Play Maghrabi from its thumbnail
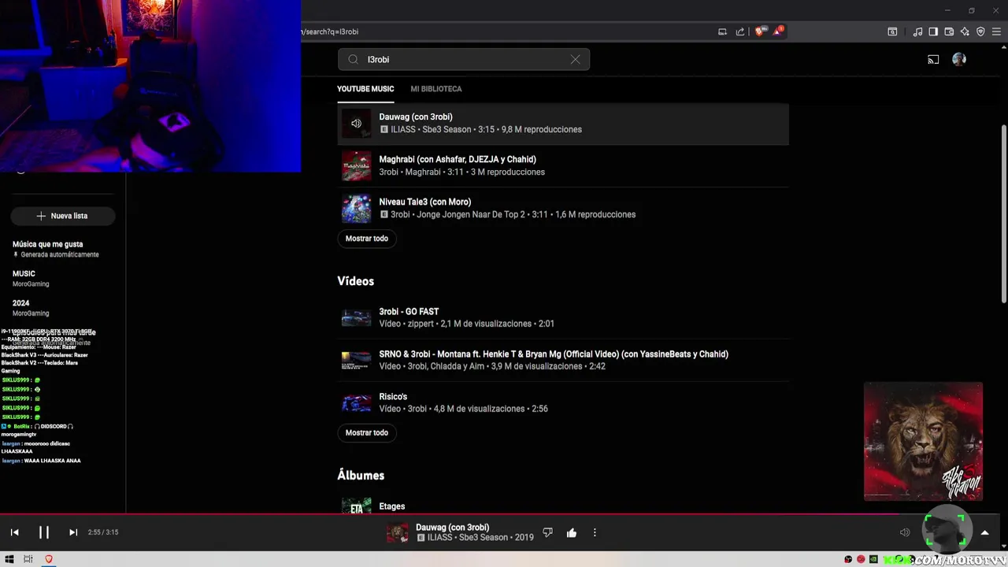 [356, 165]
